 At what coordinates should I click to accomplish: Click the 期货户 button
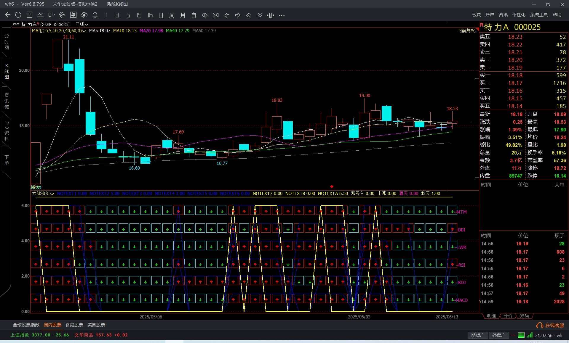[x=477, y=335]
